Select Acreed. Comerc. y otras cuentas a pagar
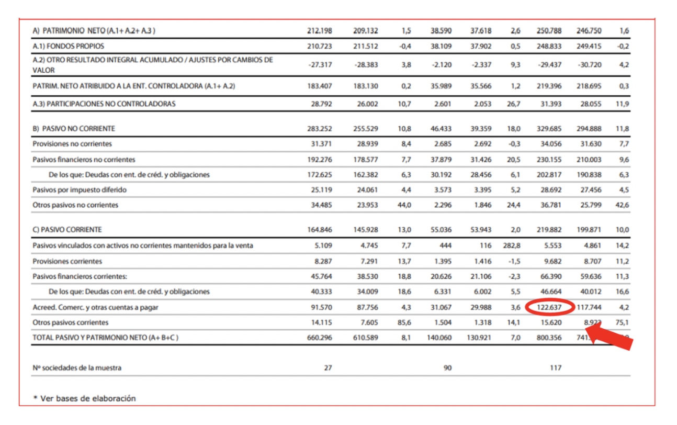The width and height of the screenshot is (677, 425). coord(95,307)
